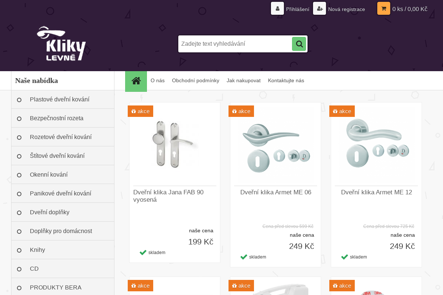
Task: Expand the Štítové dveřní kování category
Action: (x=57, y=156)
